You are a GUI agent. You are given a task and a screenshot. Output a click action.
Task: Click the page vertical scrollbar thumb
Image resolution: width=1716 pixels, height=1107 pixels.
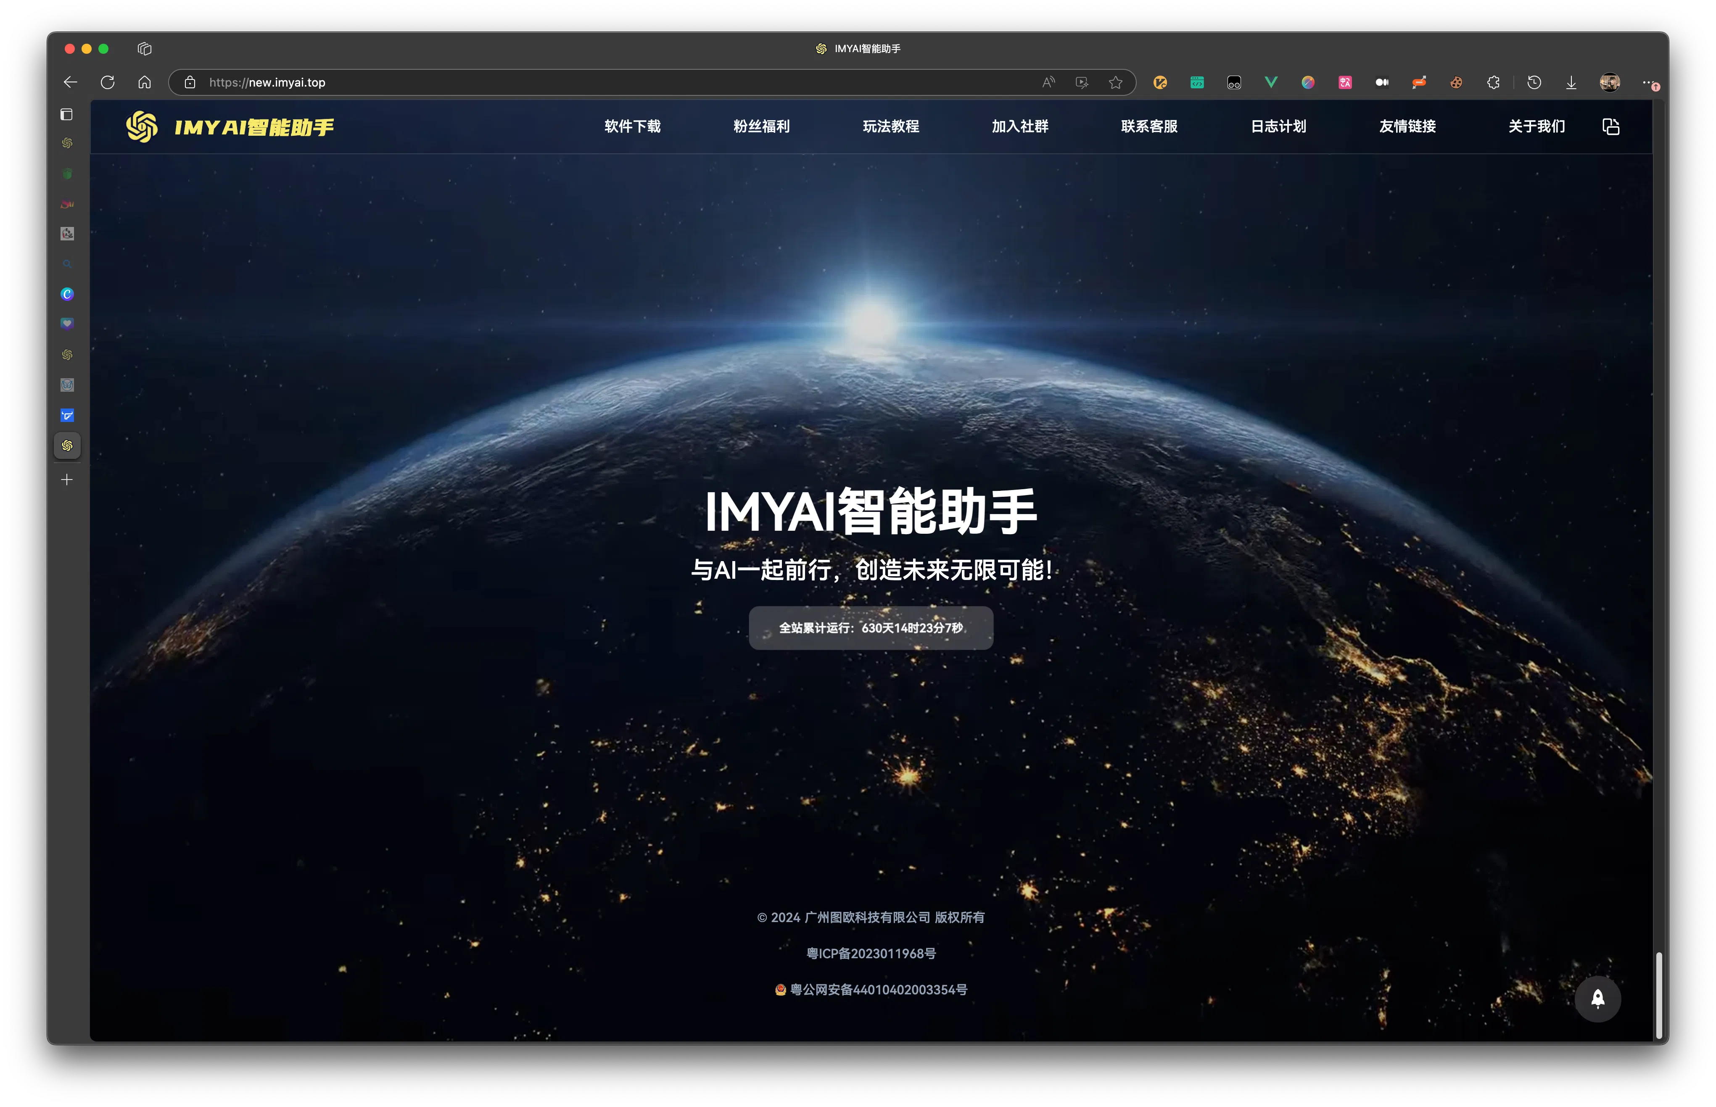(x=1659, y=995)
